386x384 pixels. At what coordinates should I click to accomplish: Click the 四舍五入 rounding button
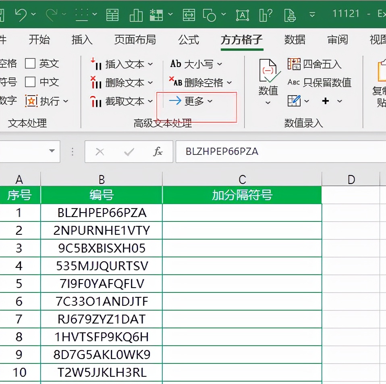click(x=314, y=64)
